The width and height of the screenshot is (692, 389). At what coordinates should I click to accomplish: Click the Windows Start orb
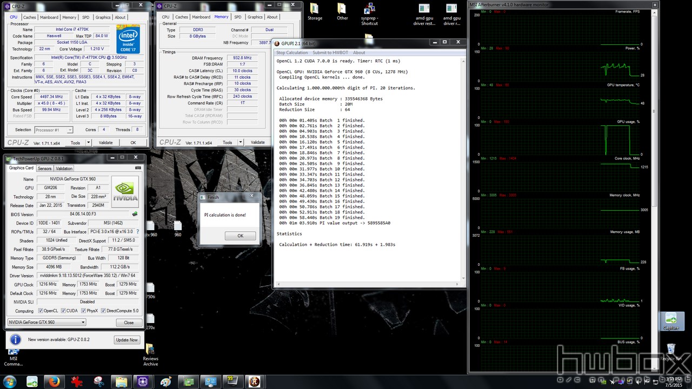(x=9, y=381)
